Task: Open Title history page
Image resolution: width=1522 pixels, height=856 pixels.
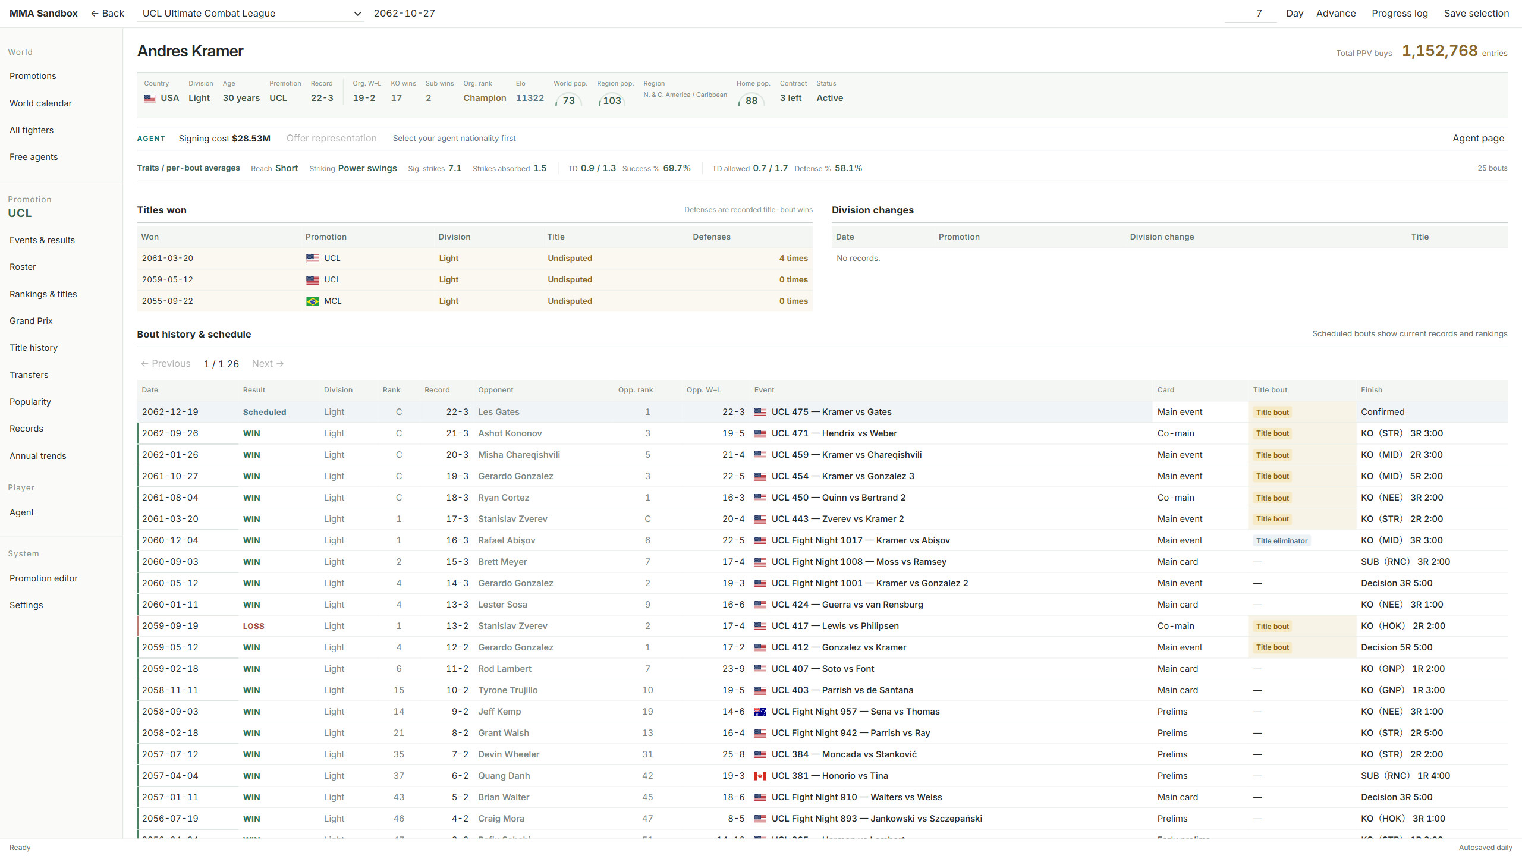Action: tap(33, 348)
